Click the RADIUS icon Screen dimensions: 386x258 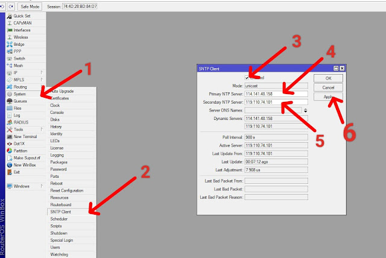point(10,122)
